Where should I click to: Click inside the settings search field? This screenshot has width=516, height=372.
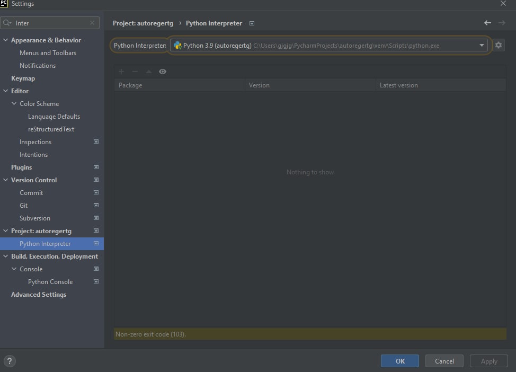[x=51, y=23]
